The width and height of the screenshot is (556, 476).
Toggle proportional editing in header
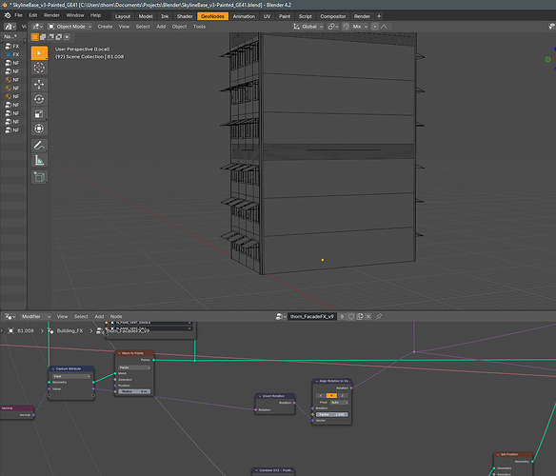[375, 27]
